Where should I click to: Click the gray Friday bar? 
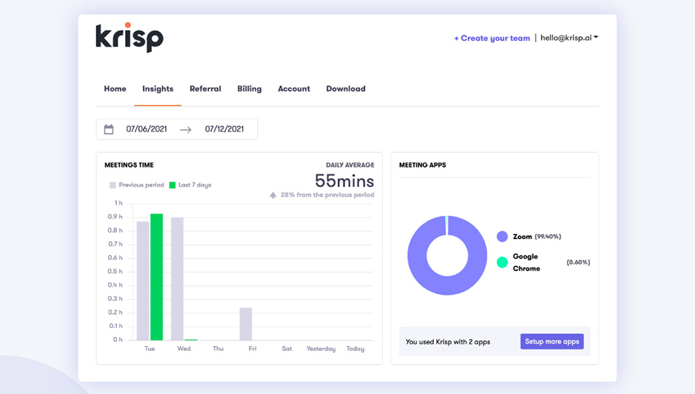[x=246, y=324]
